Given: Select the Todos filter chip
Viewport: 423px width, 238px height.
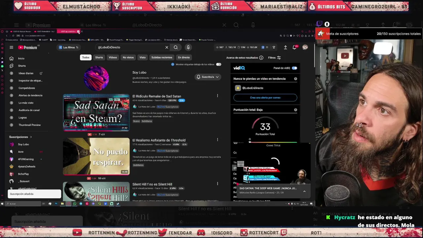Looking at the screenshot, I should pyautogui.click(x=86, y=58).
